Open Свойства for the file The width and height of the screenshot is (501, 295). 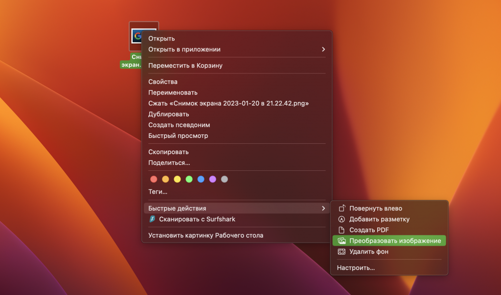237,82
